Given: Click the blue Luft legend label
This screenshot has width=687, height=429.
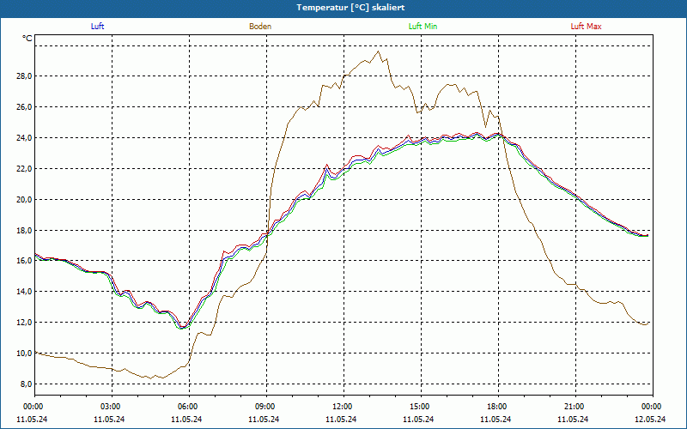Looking at the screenshot, I should pos(97,27).
